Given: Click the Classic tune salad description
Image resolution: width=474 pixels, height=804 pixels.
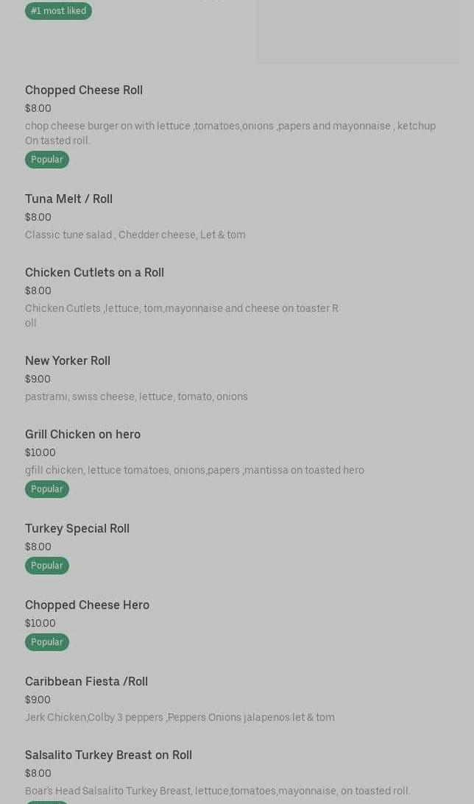Looking at the screenshot, I should 135,235.
